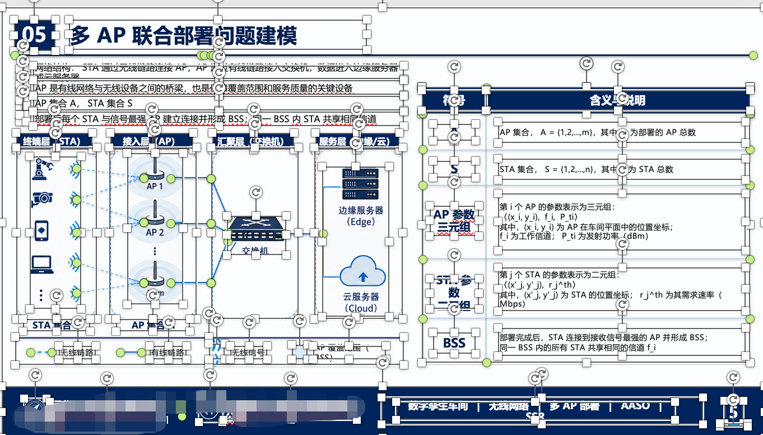Select the light-blue AP coverage legend square
763x435 pixels.
pyautogui.click(x=301, y=352)
